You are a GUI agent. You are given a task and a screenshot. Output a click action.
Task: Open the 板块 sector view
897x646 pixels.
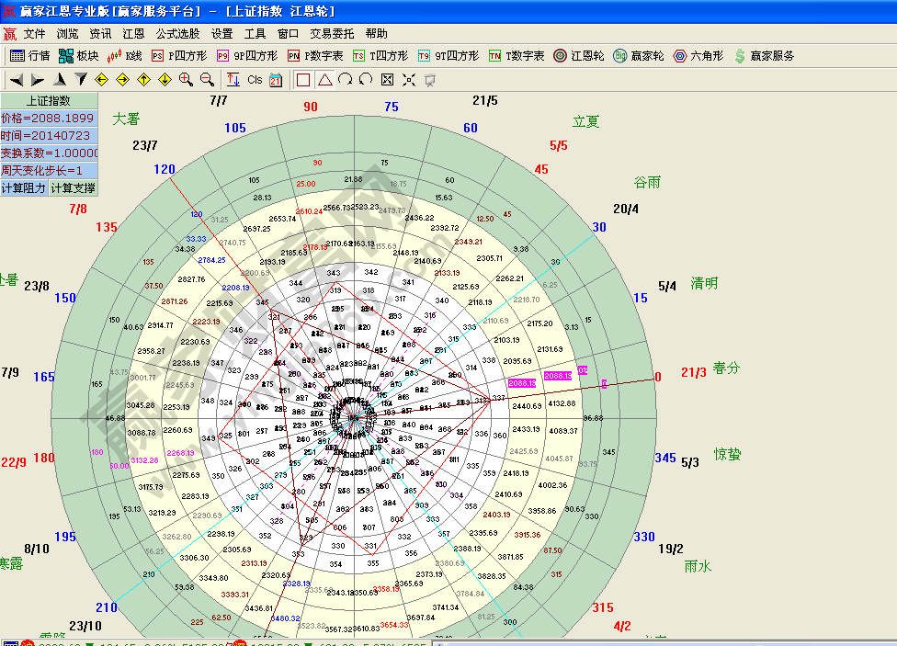pyautogui.click(x=78, y=56)
